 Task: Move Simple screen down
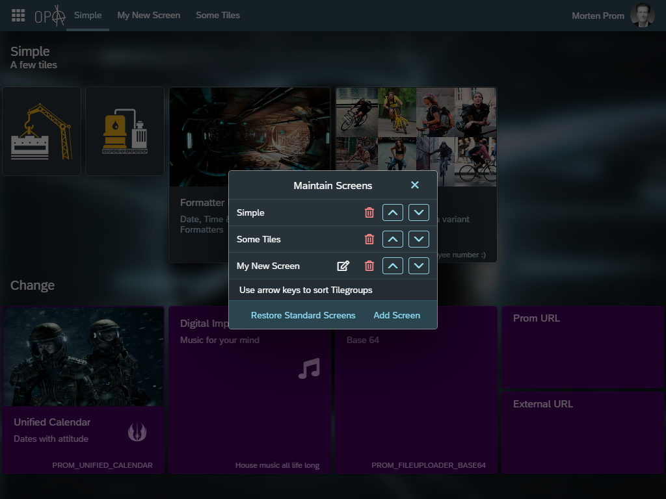point(419,212)
